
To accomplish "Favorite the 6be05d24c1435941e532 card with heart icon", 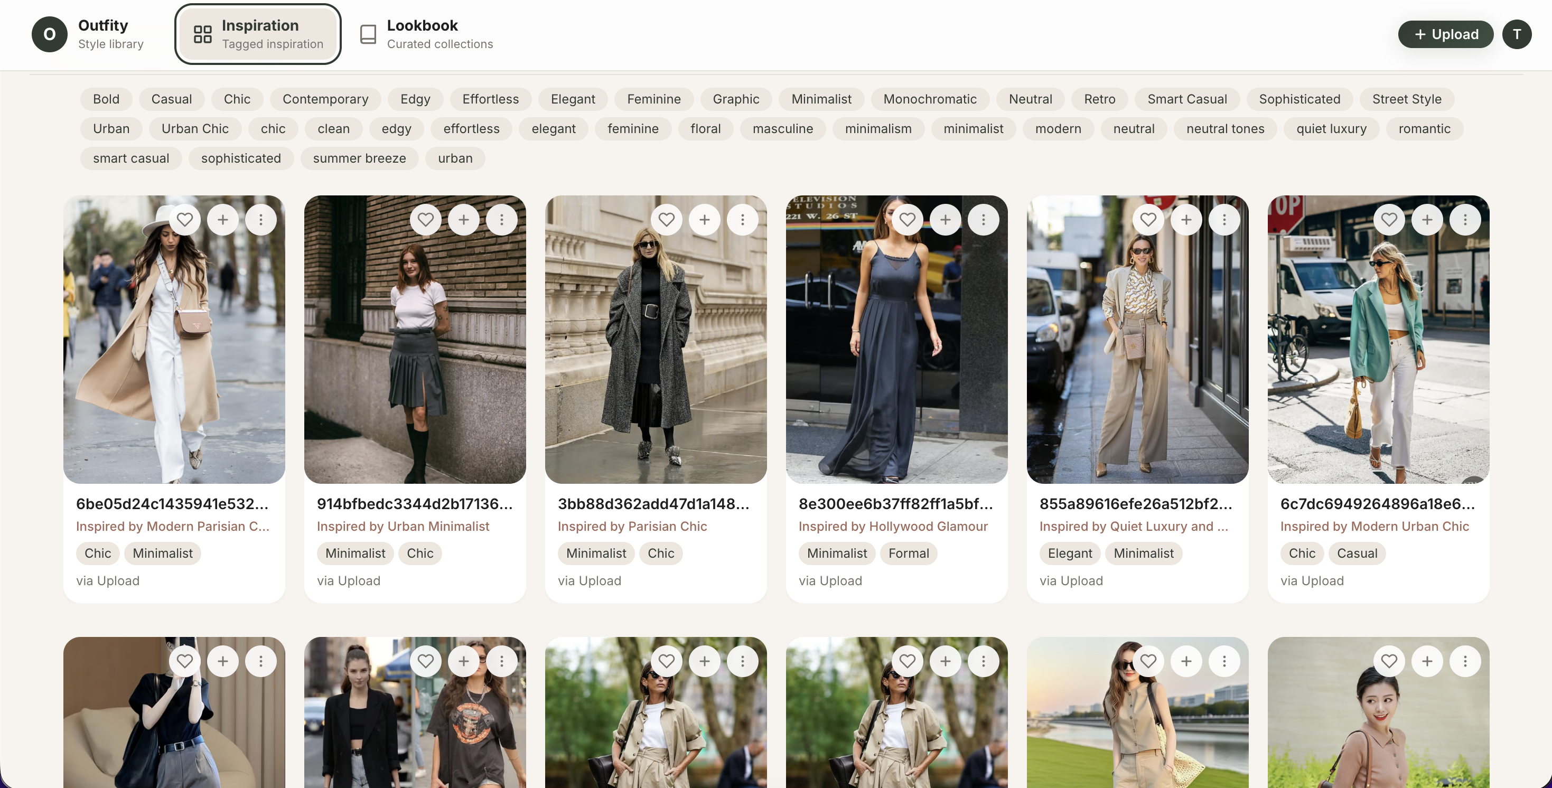I will pyautogui.click(x=185, y=220).
